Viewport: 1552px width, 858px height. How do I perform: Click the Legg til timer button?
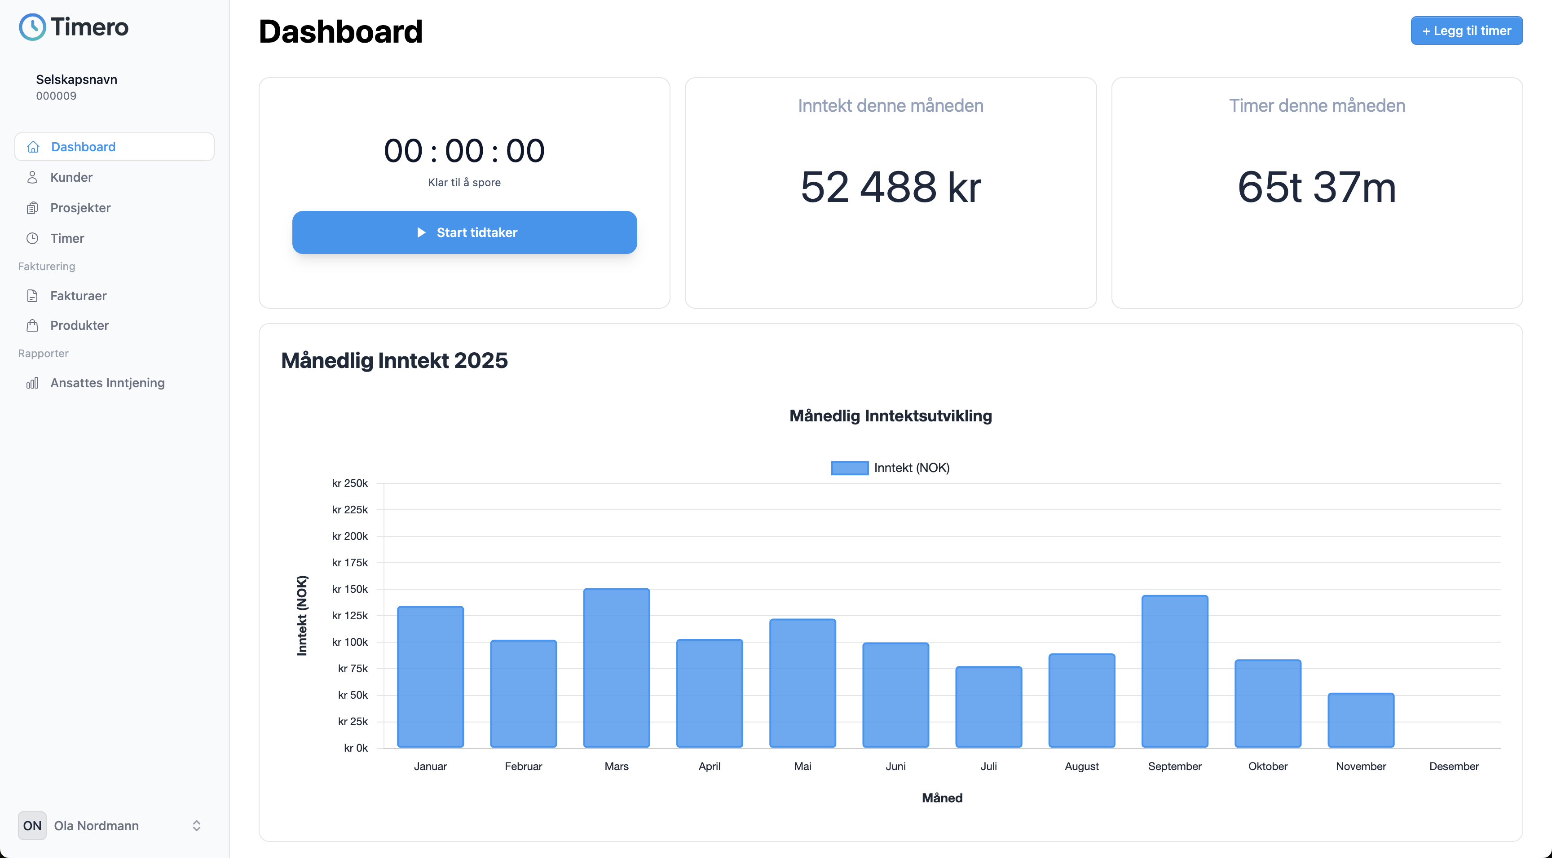pos(1466,30)
